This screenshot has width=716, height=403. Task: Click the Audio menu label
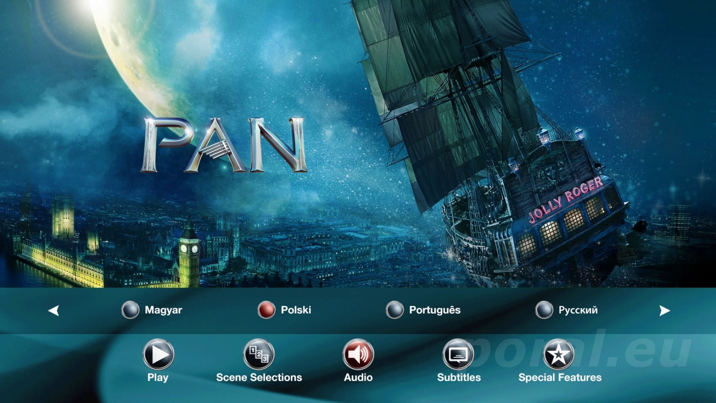[358, 378]
